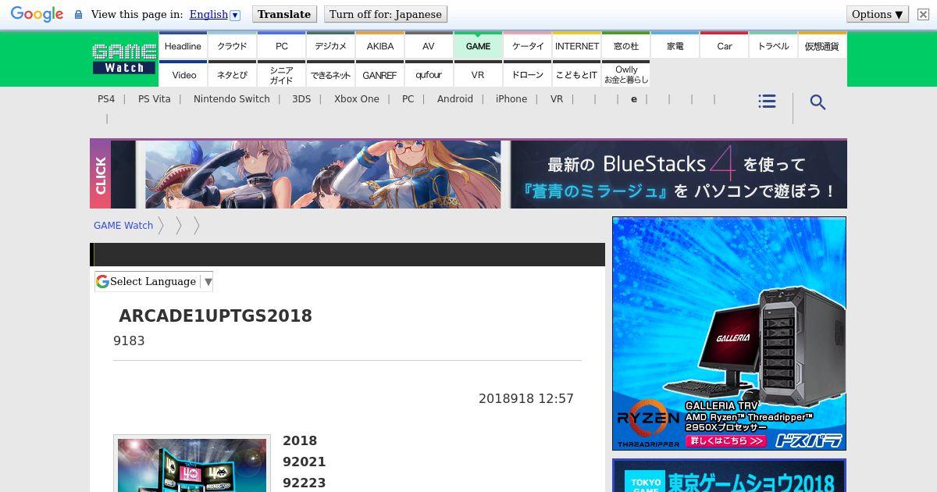937x492 pixels.
Task: Open the article arcade cabinet thumbnail
Action: click(192, 464)
